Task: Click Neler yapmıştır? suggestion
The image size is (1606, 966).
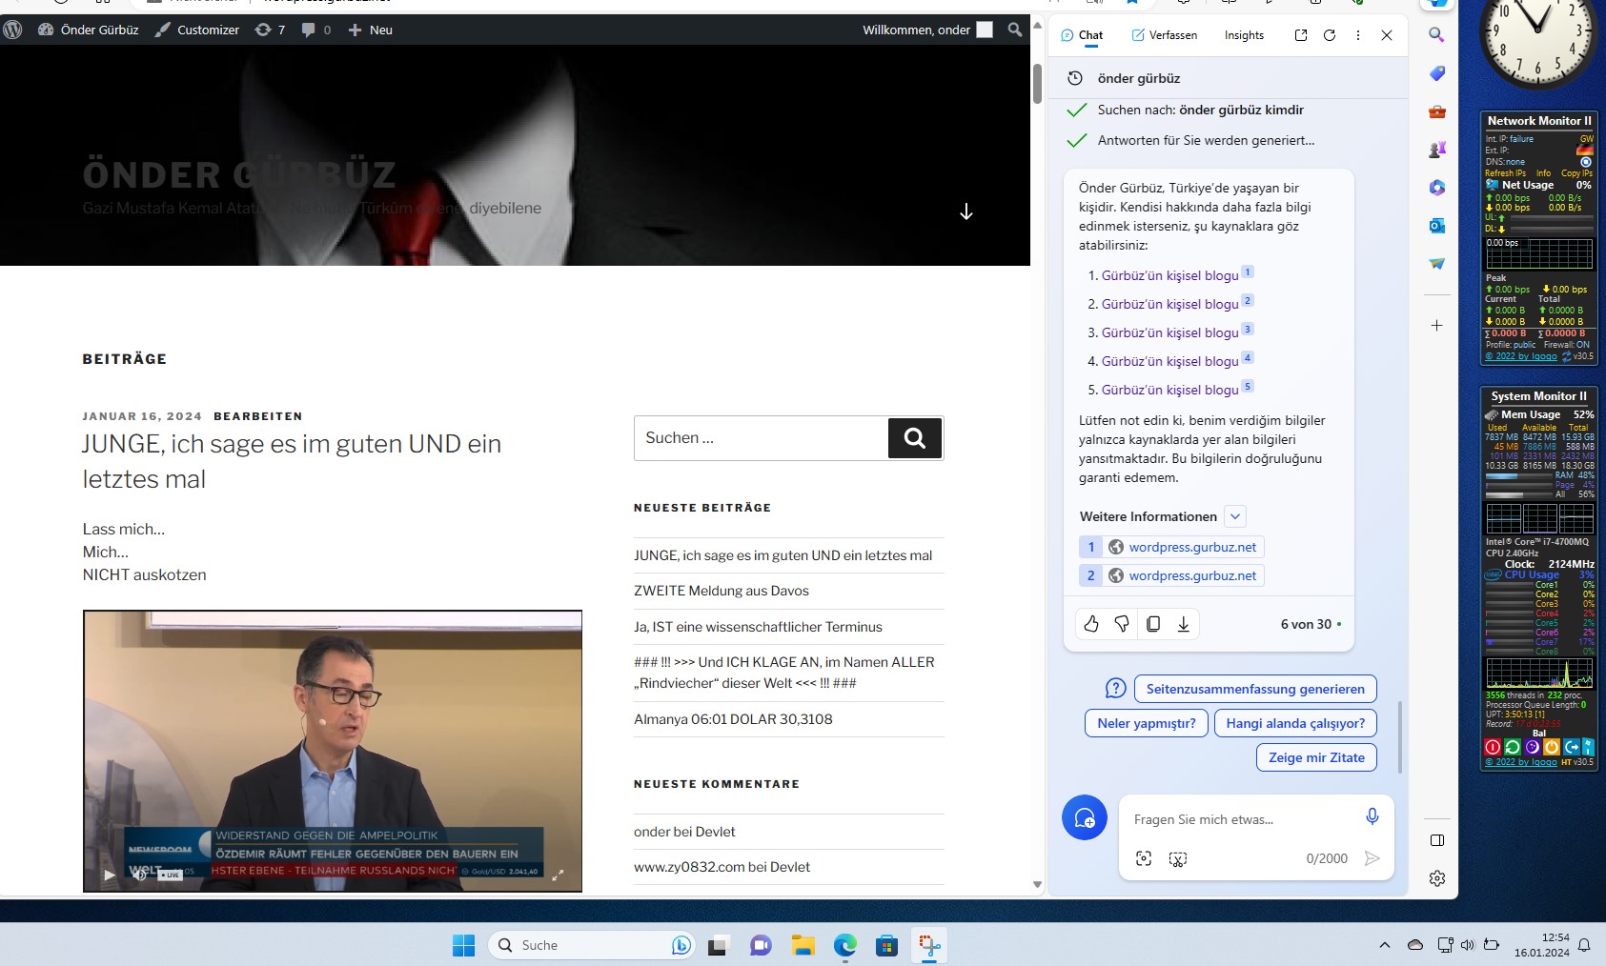Action: point(1147,723)
